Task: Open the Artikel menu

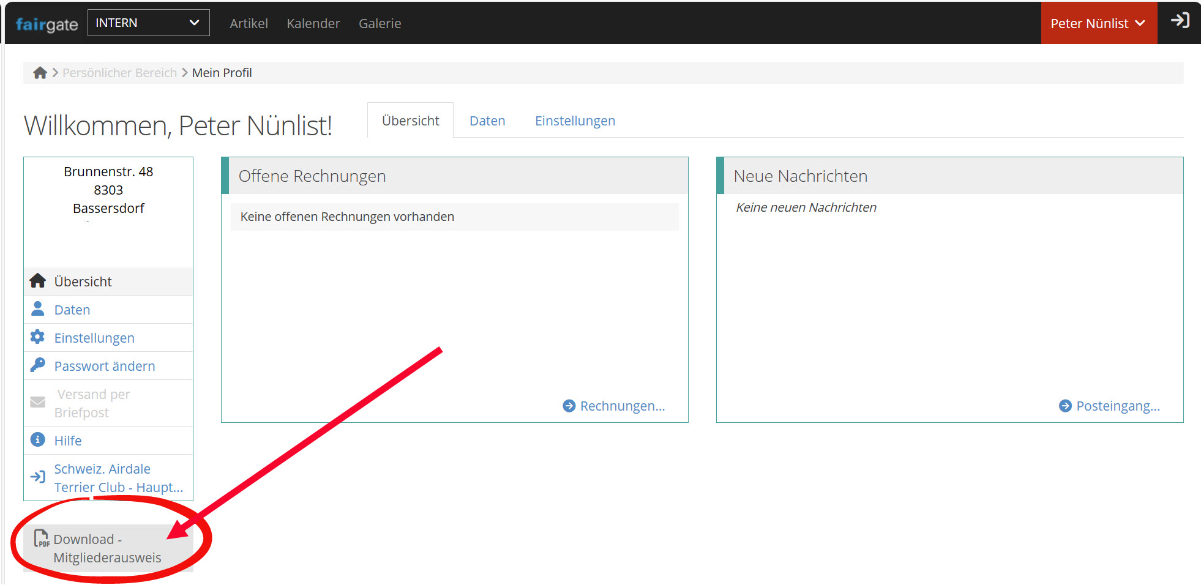Action: coord(249,23)
